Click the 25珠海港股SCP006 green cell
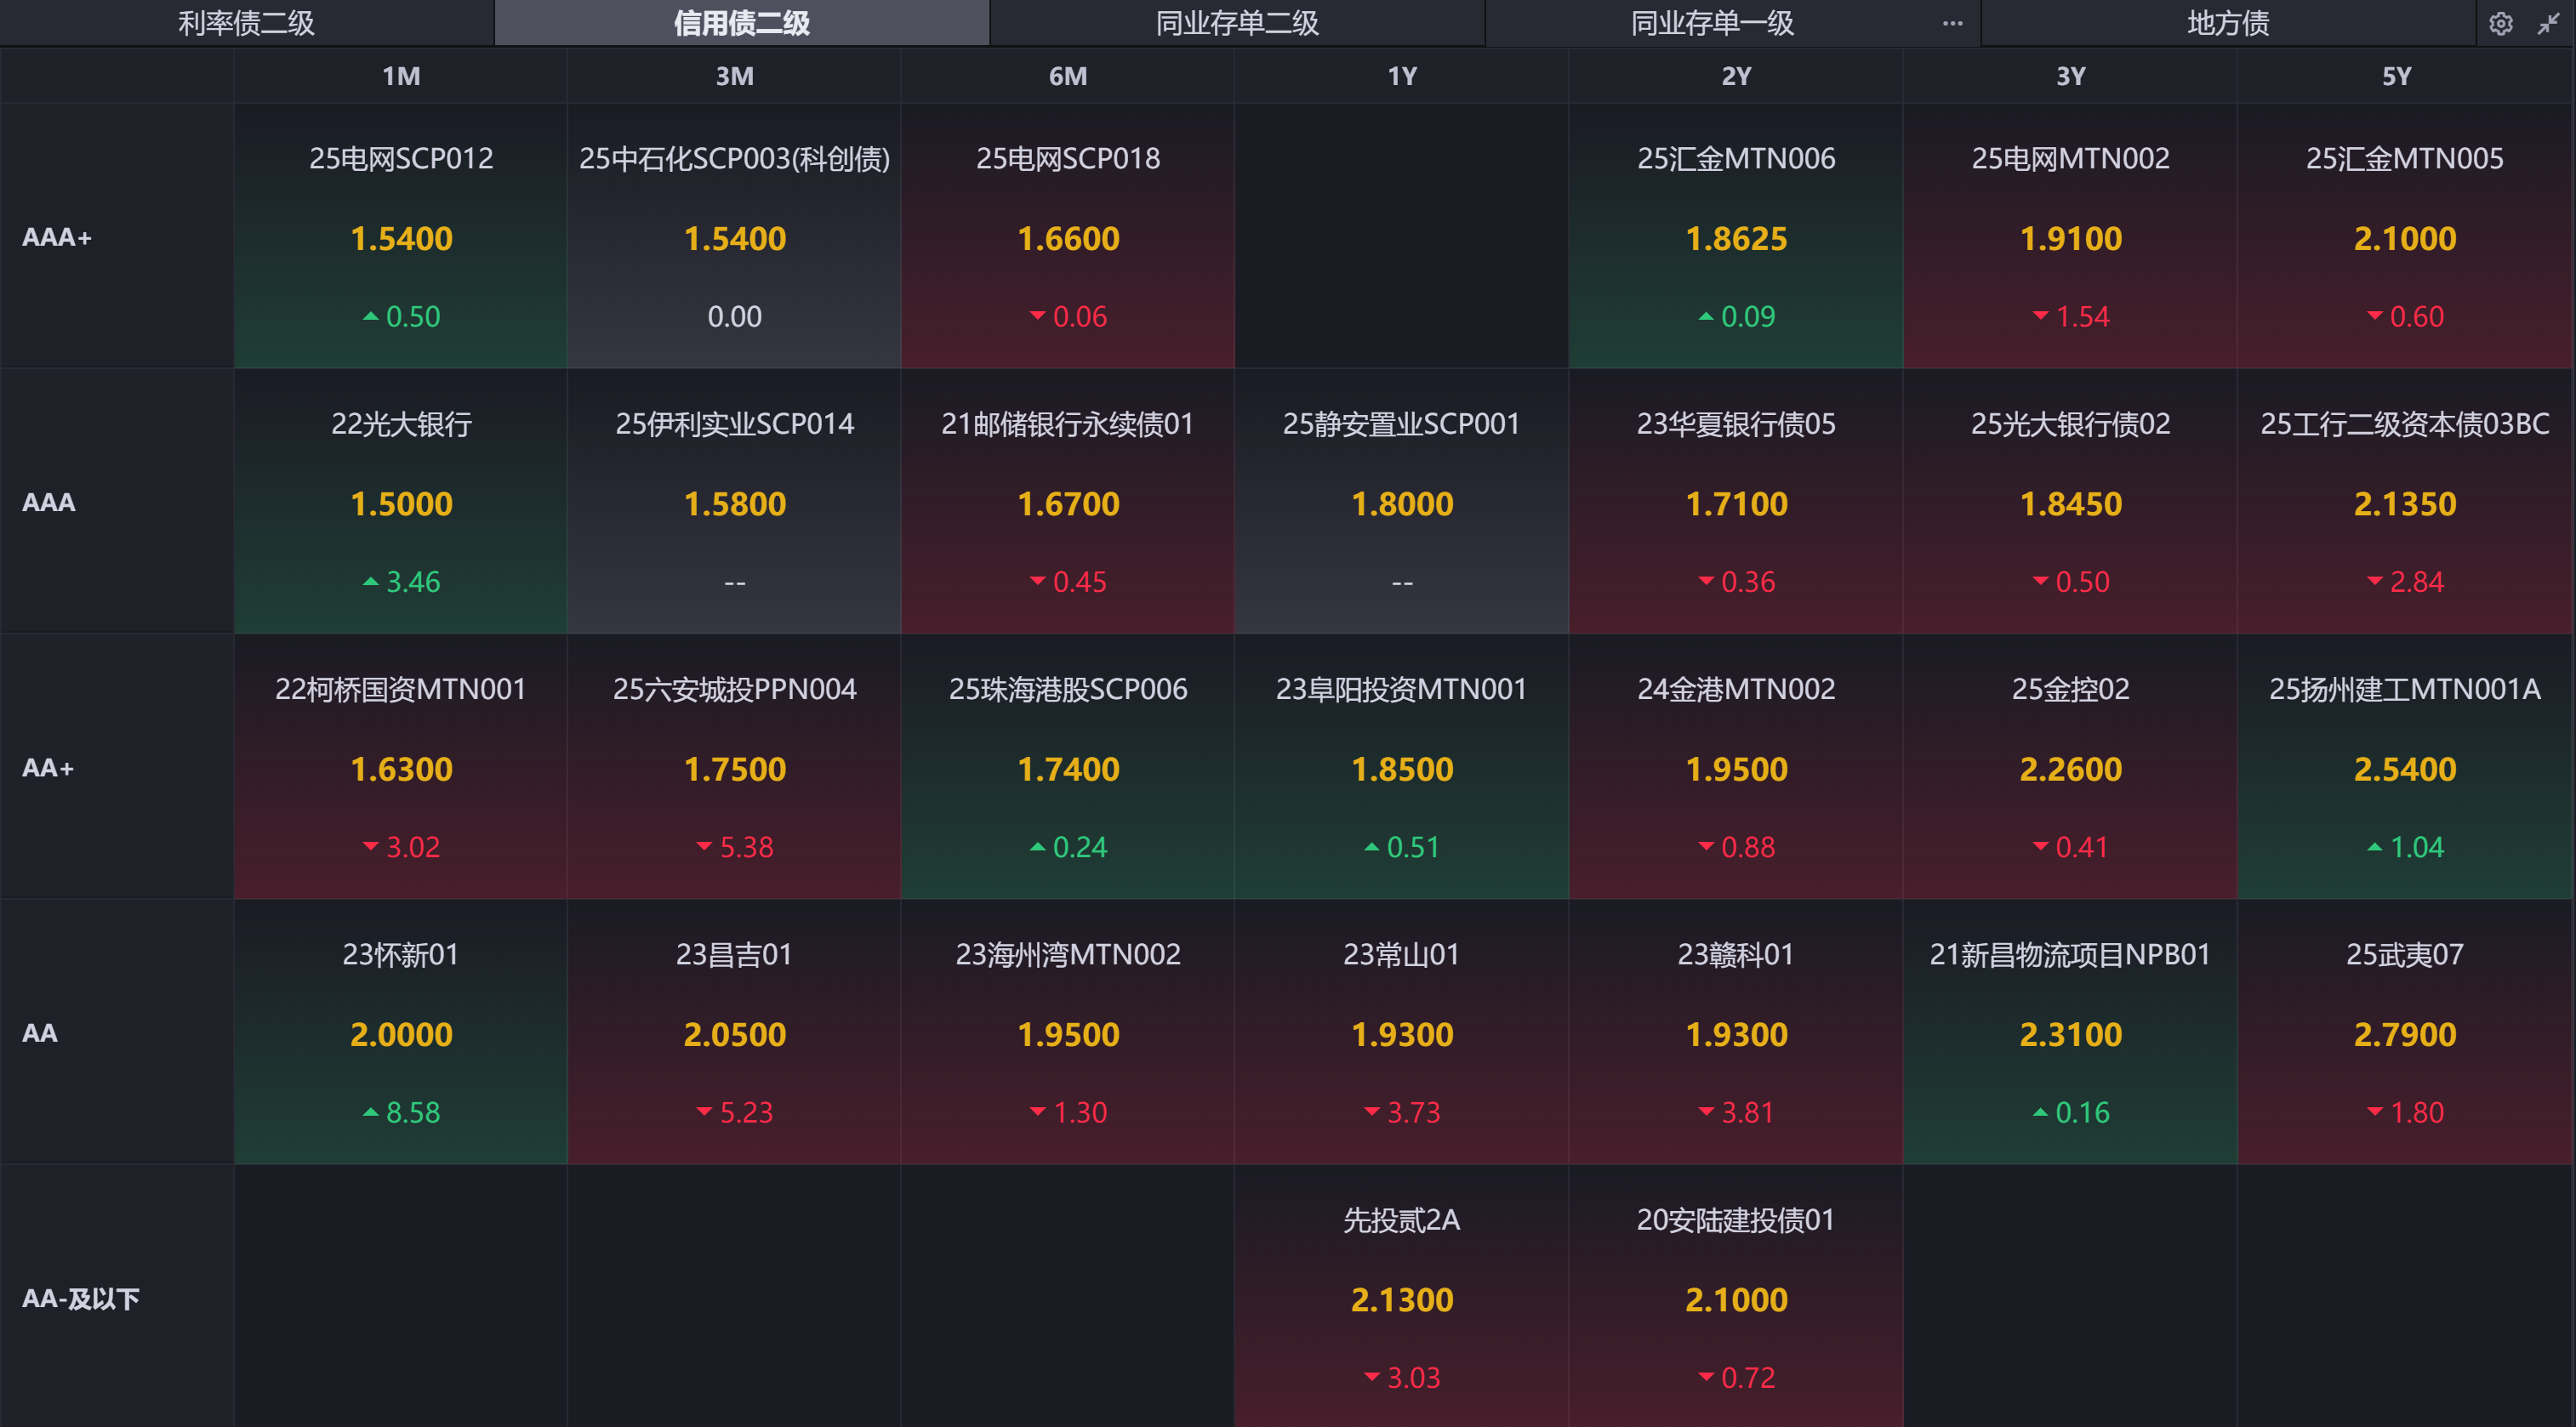This screenshot has width=2576, height=1427. (1068, 767)
